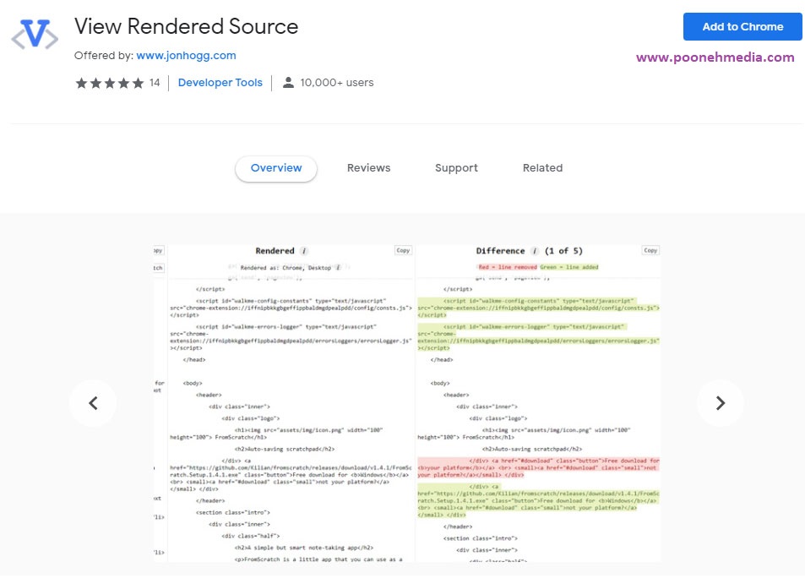Switch to the Support tab
The width and height of the screenshot is (805, 584).
[x=456, y=168]
